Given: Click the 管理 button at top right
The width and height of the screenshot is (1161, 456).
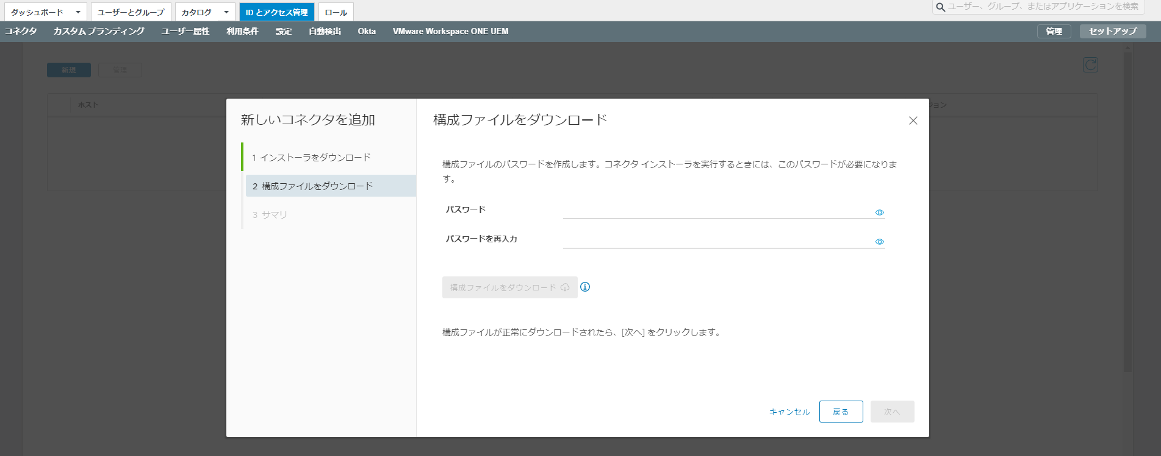Looking at the screenshot, I should point(1054,31).
